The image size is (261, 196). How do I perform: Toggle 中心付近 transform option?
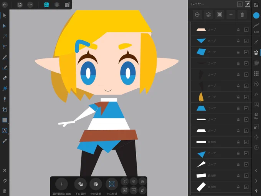(112, 187)
